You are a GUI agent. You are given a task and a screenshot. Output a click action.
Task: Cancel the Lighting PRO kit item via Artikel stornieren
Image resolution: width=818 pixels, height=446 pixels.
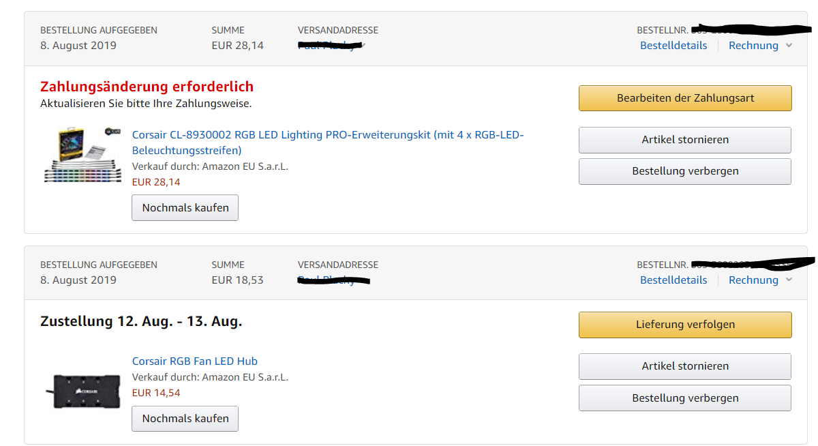[685, 140]
